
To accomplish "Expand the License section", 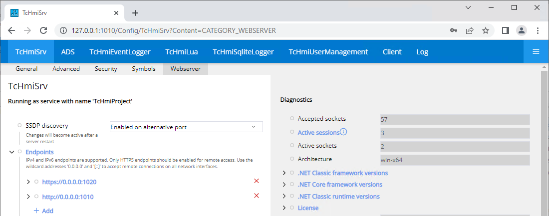I will 284,208.
